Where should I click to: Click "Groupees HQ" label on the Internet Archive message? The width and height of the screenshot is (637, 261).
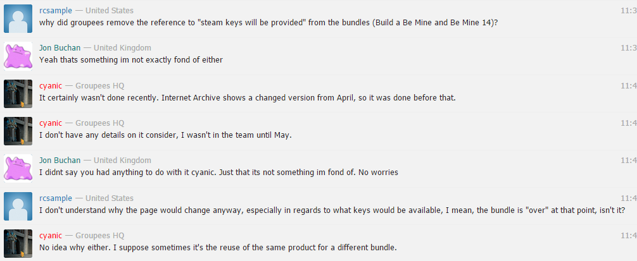(100, 86)
